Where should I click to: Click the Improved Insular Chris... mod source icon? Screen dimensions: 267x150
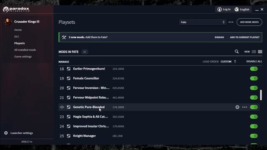tap(68, 126)
